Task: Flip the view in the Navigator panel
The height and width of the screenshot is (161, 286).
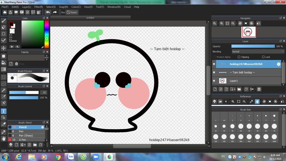Action: point(258,23)
